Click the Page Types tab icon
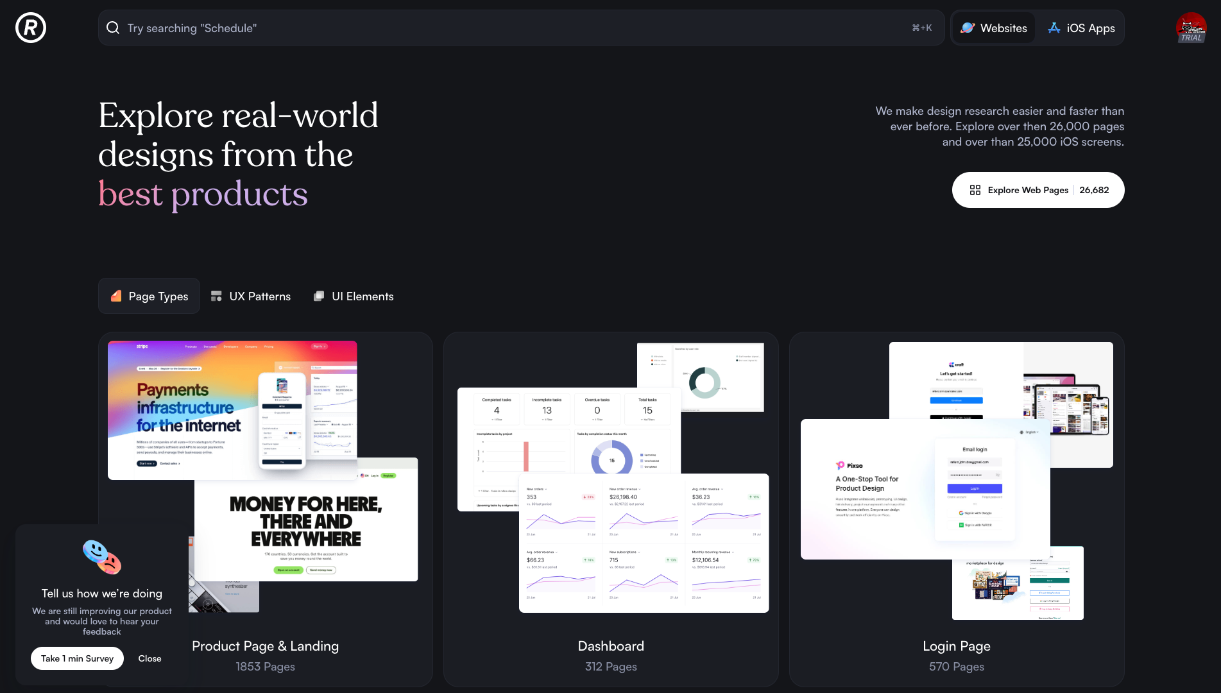 point(116,296)
